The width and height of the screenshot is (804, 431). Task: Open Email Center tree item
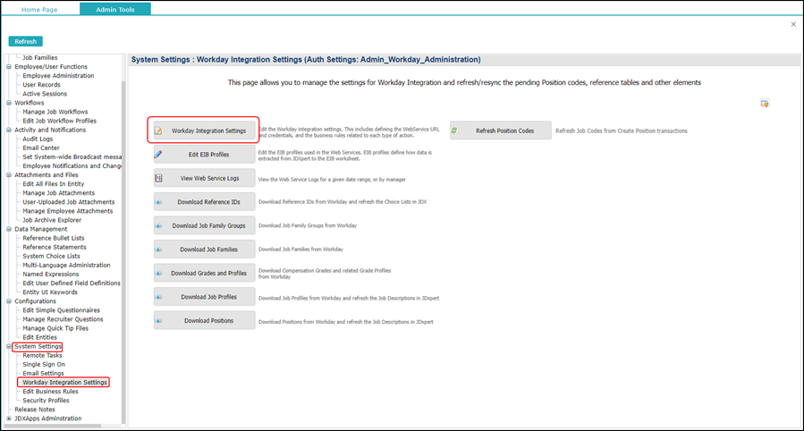(x=41, y=148)
